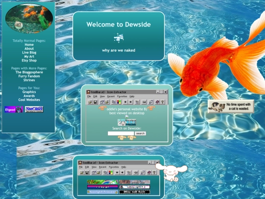Visit the My Art page
265x199 pixels.
click(x=29, y=57)
